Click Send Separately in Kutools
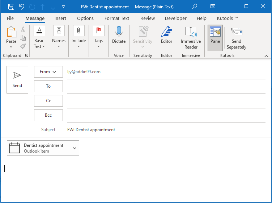This screenshot has width=272, height=203. [237, 38]
